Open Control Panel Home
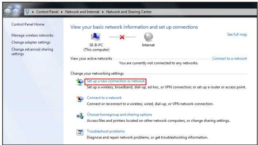This screenshot has width=258, height=145. [28, 24]
